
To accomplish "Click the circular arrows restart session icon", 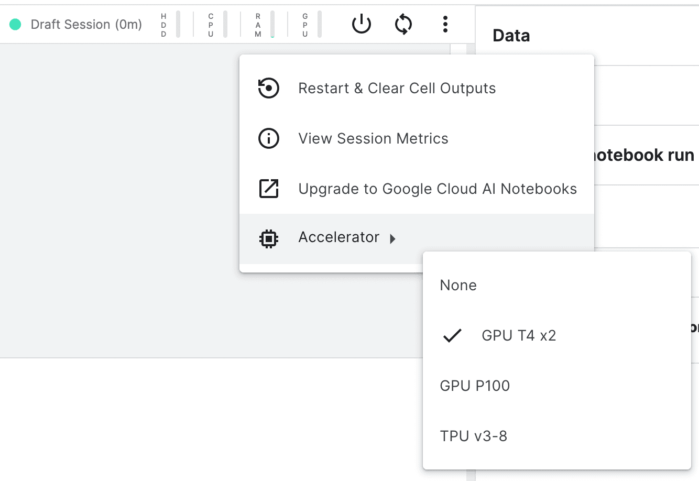I will [x=403, y=24].
